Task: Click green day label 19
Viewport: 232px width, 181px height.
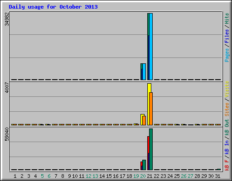Action: [x=136, y=176]
